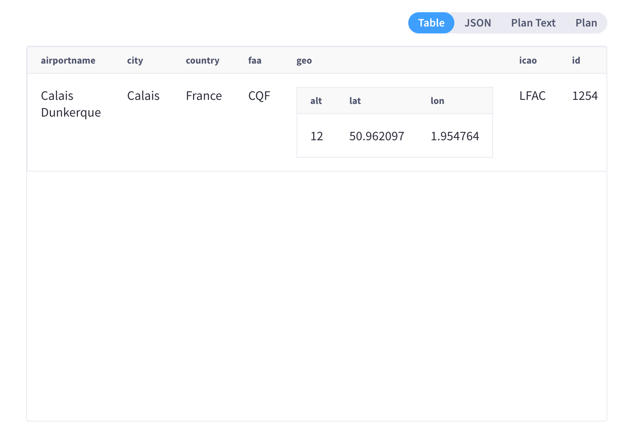633x446 pixels.
Task: Select the Calais Dunkerque airport name cell
Action: click(71, 104)
